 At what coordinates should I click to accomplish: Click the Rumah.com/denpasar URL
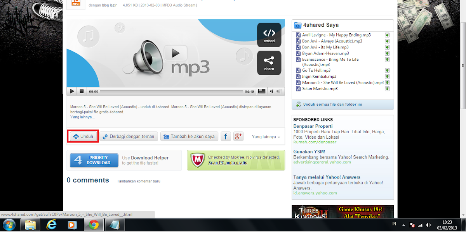click(315, 142)
